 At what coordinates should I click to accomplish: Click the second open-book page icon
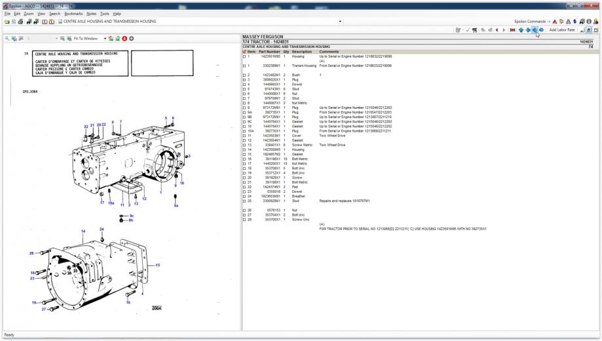tap(52, 22)
